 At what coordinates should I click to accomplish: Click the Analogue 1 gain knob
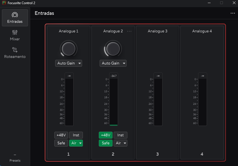pos(69,49)
